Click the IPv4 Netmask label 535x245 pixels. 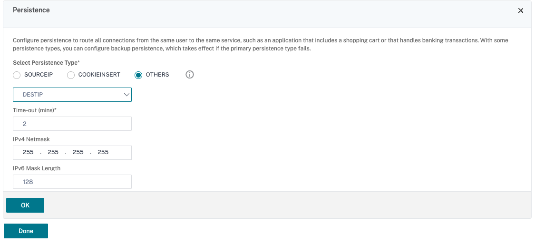31,139
